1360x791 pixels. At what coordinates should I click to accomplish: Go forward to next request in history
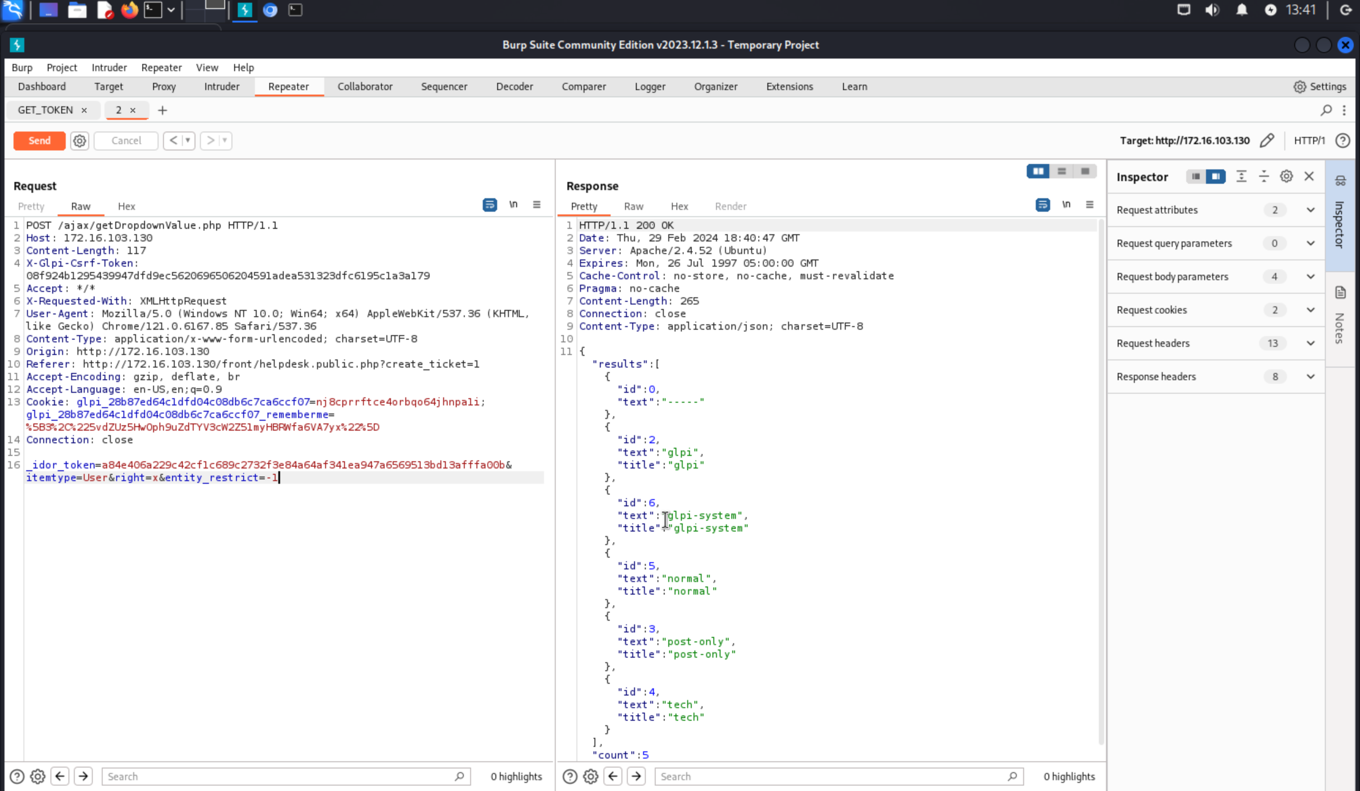[x=210, y=141]
